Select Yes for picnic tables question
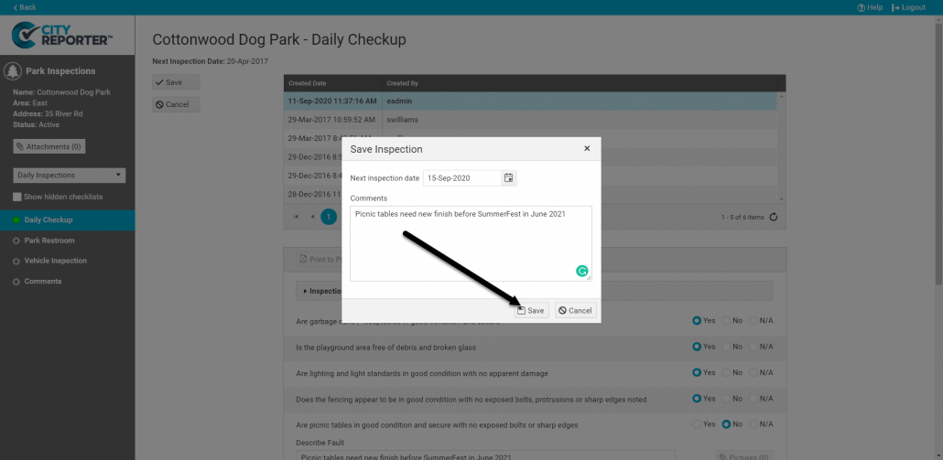The height and width of the screenshot is (460, 943). point(698,424)
